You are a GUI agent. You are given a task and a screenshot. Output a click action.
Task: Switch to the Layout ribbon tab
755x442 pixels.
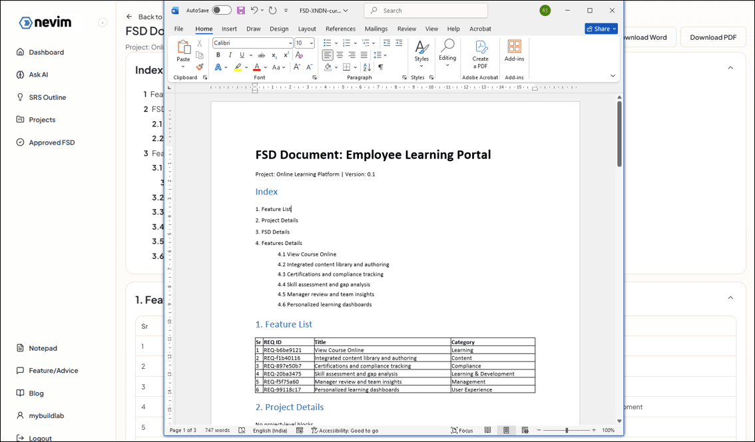[307, 29]
